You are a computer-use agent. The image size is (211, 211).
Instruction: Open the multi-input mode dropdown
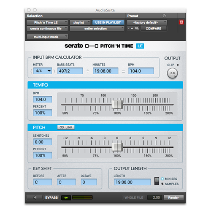click(x=47, y=37)
